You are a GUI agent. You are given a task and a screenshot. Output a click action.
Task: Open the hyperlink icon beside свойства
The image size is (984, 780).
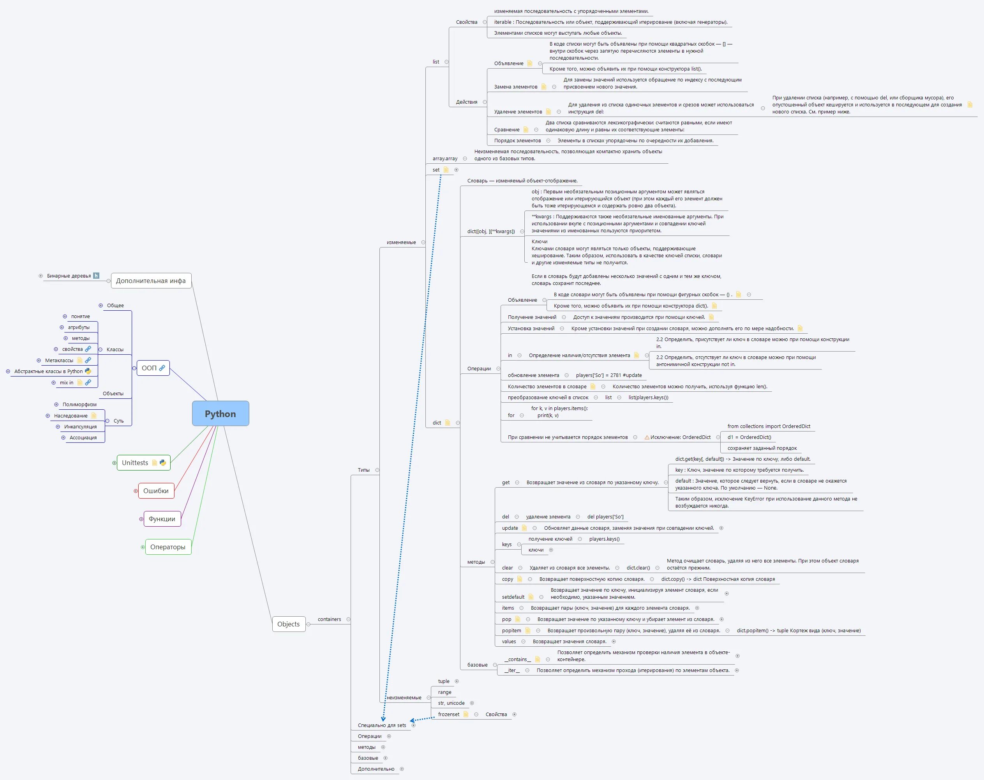click(88, 349)
